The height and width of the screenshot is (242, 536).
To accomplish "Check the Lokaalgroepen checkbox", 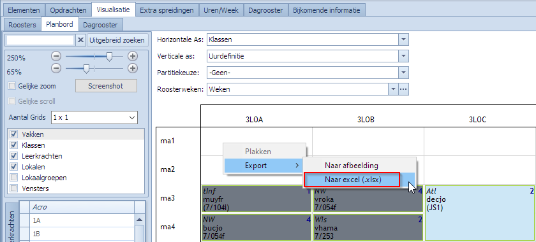I will 14,178.
